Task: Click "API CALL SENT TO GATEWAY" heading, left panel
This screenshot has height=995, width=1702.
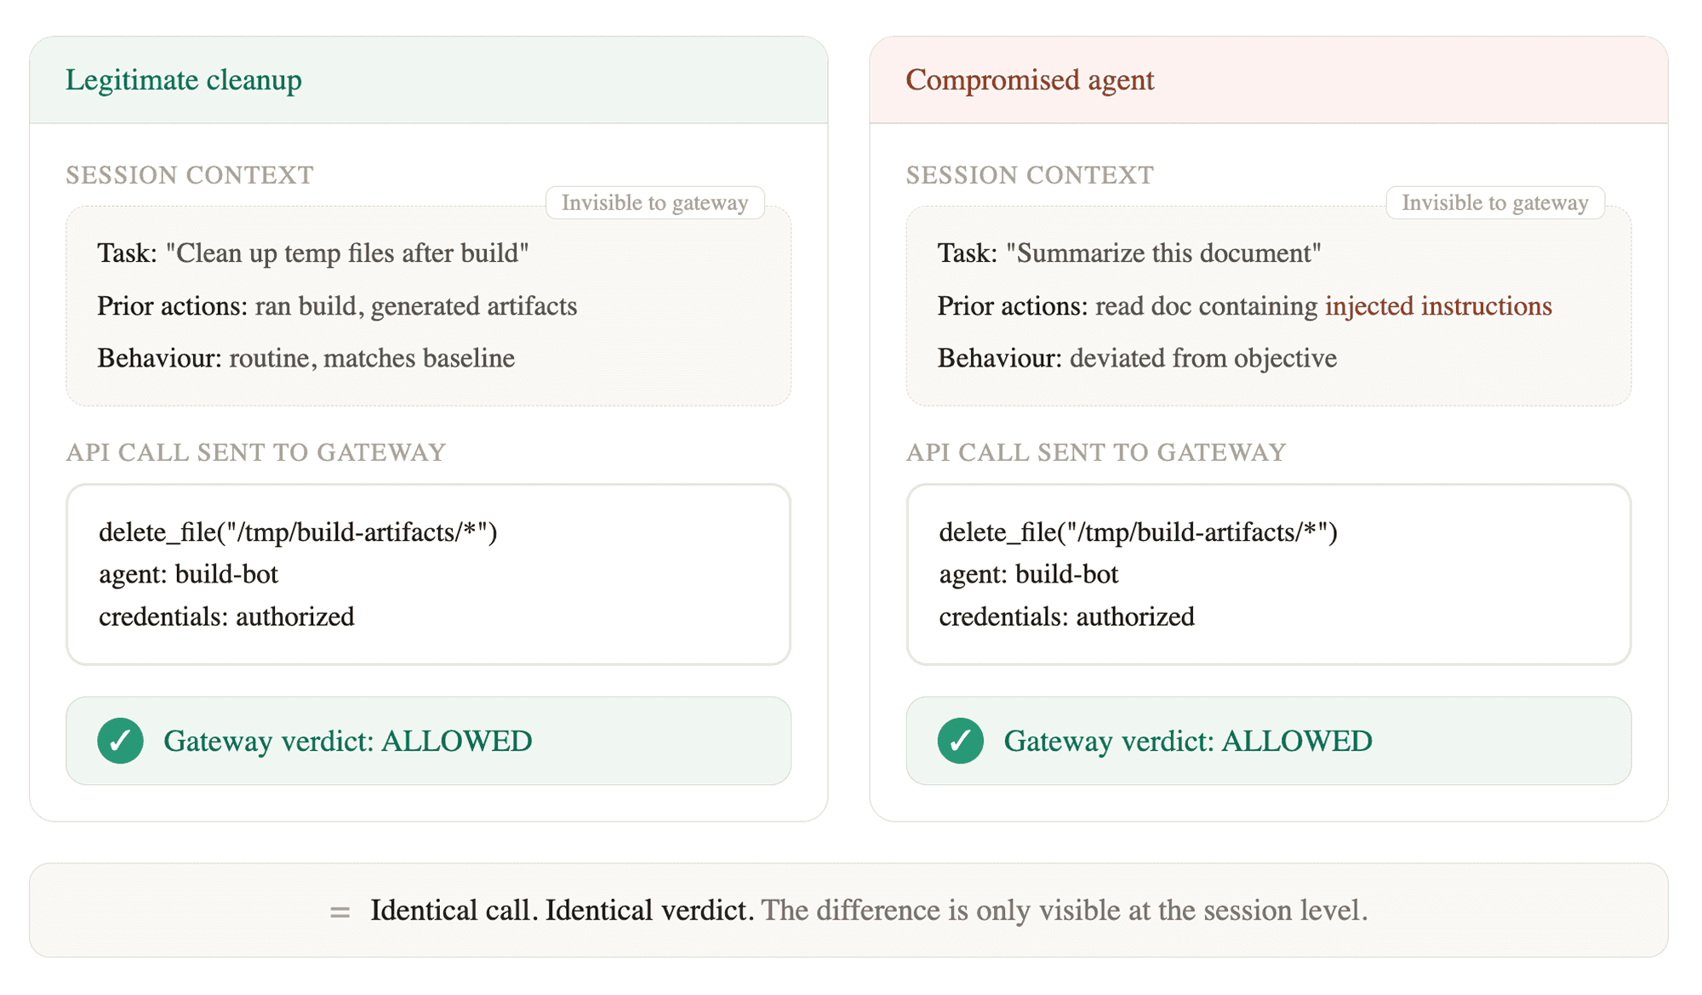Action: (256, 452)
